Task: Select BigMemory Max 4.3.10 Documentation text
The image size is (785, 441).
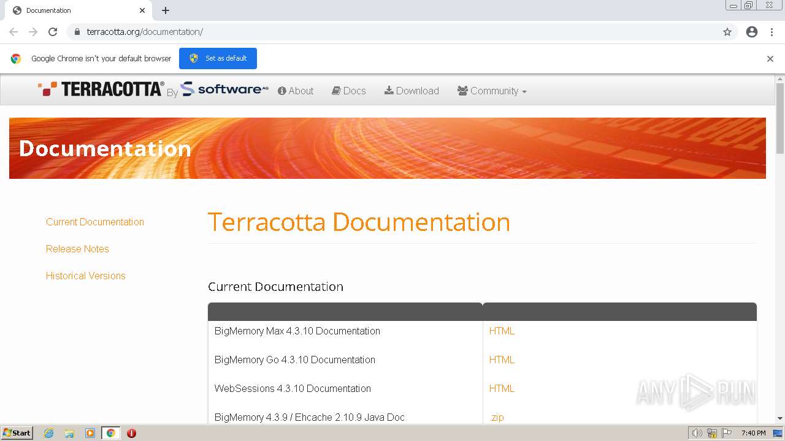Action: tap(297, 331)
